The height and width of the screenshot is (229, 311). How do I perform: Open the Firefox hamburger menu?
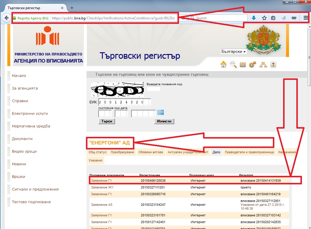click(x=306, y=18)
